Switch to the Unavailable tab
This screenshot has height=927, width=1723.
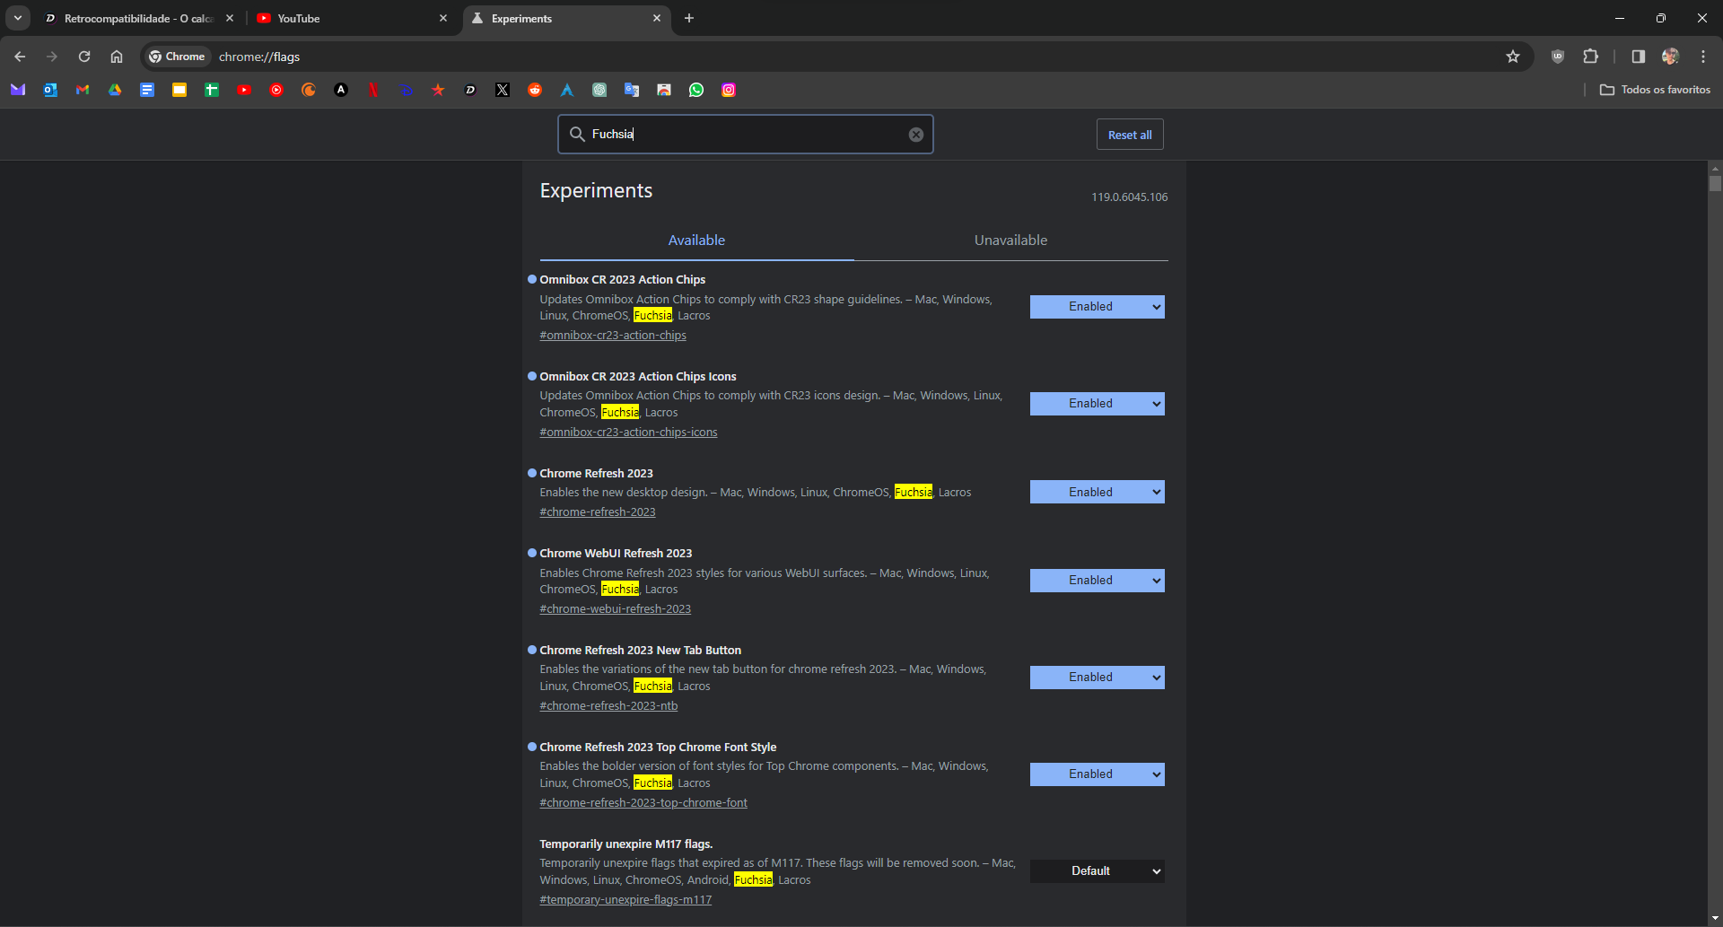pos(1010,240)
